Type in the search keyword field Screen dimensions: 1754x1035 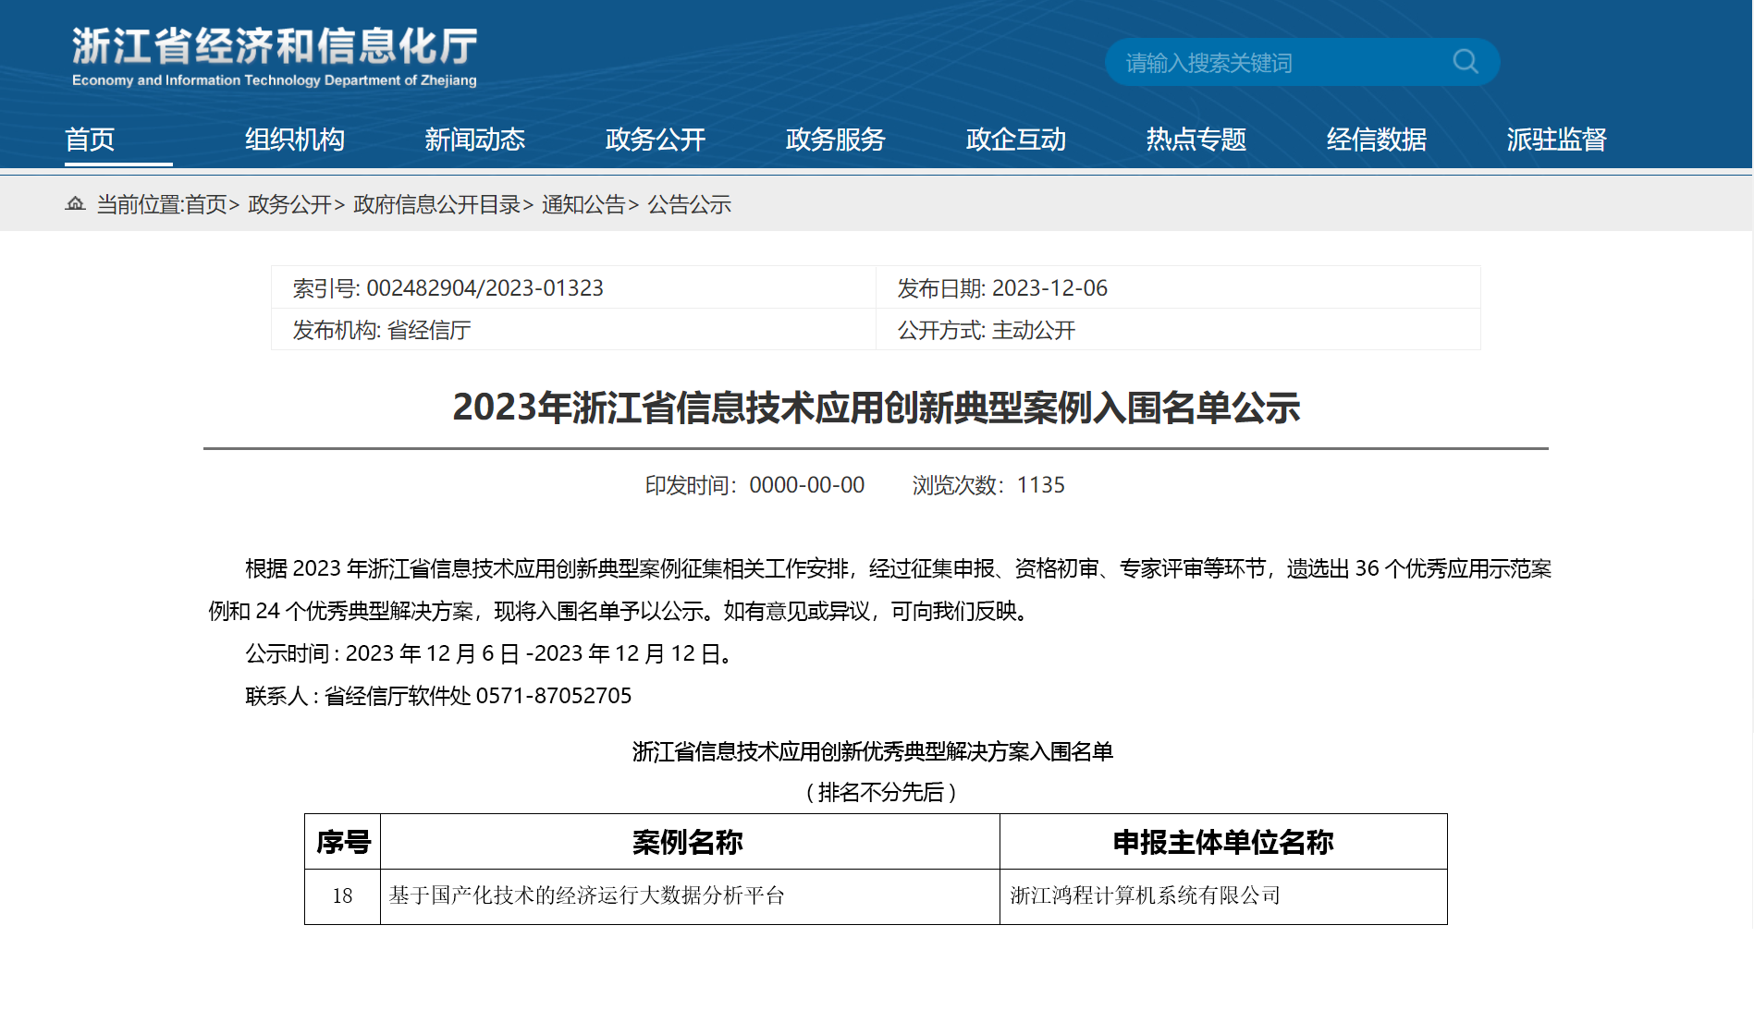point(1276,63)
